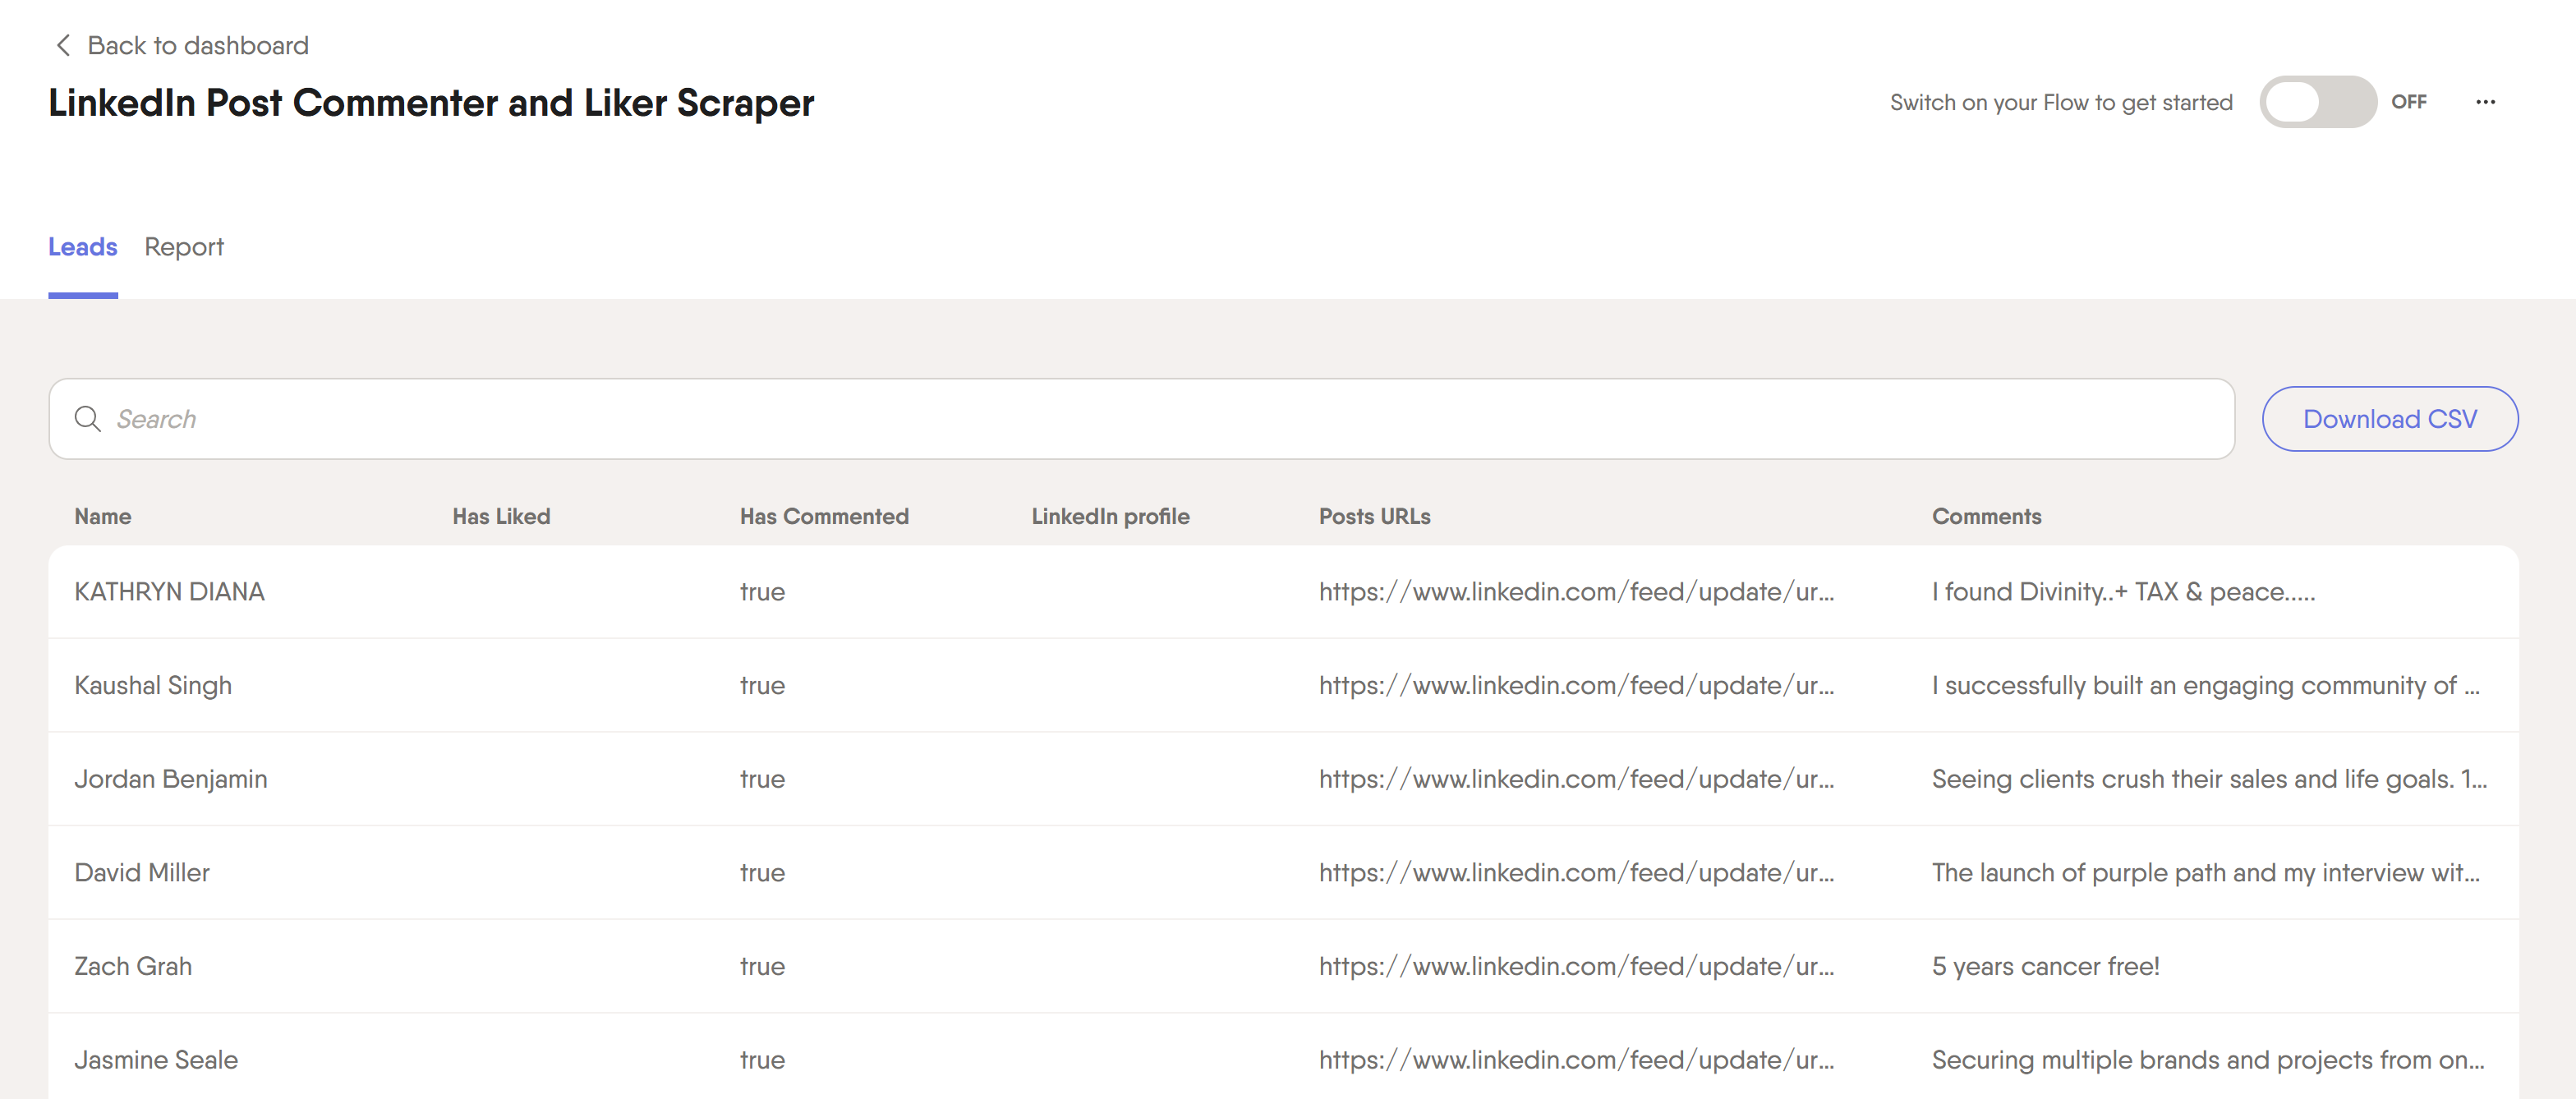Open KATHRYN DIANA's post URL
Image resolution: width=2576 pixels, height=1099 pixels.
point(1576,592)
